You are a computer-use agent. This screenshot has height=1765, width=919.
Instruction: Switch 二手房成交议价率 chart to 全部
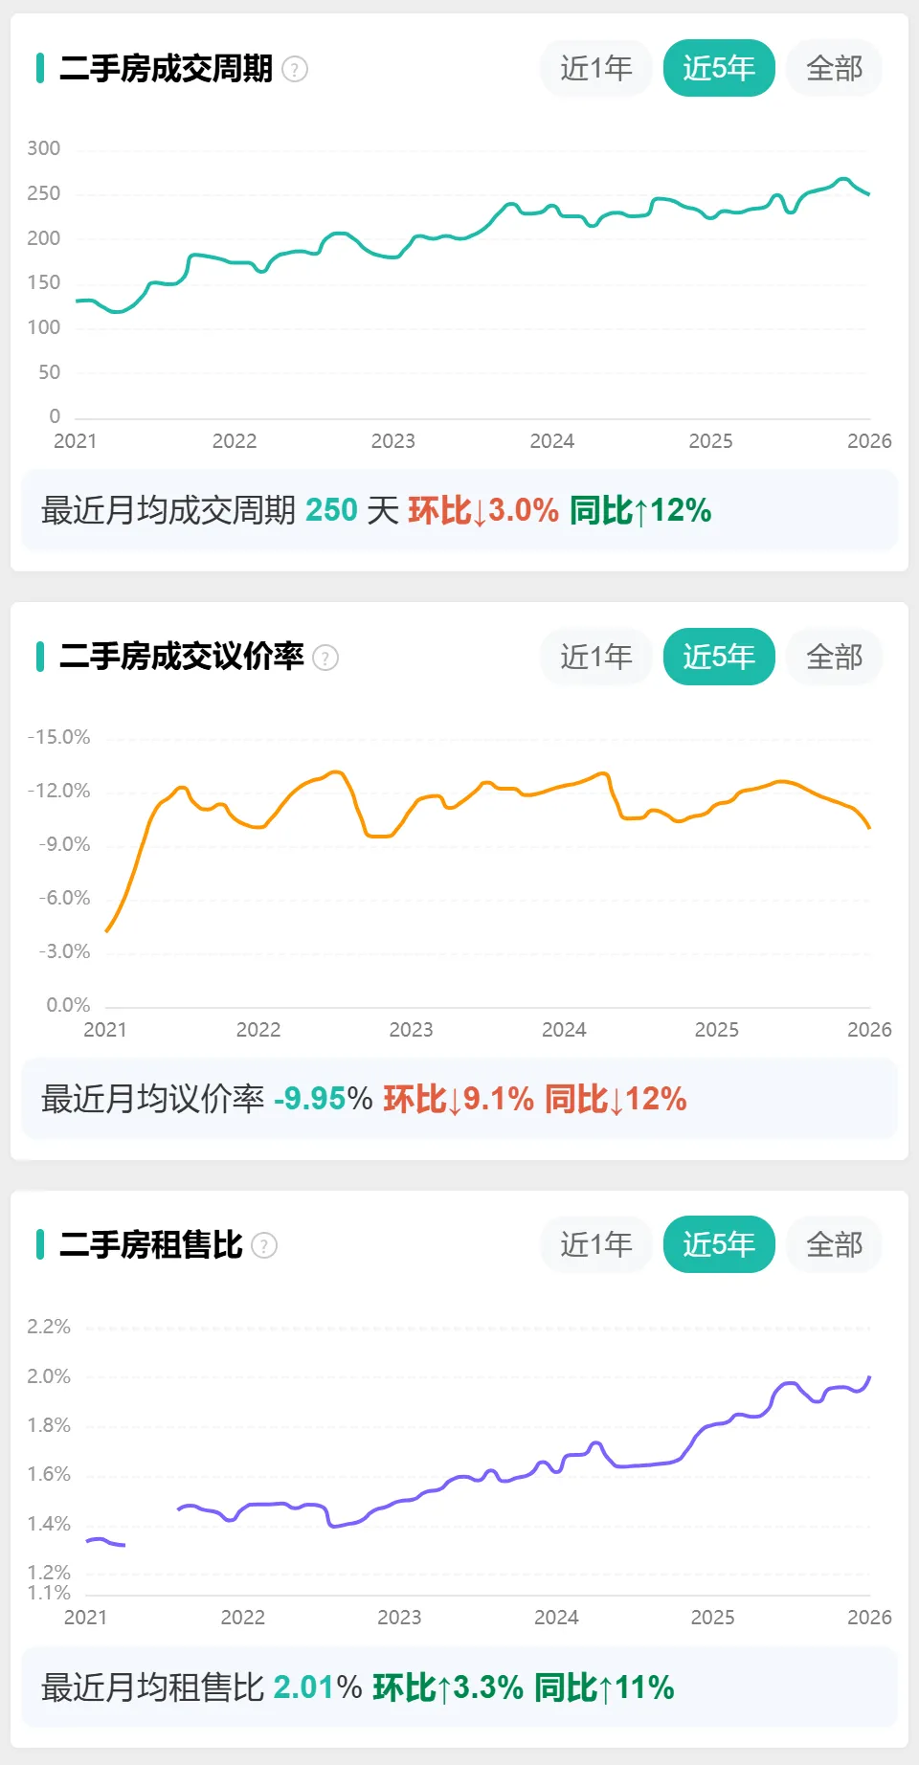coord(834,657)
